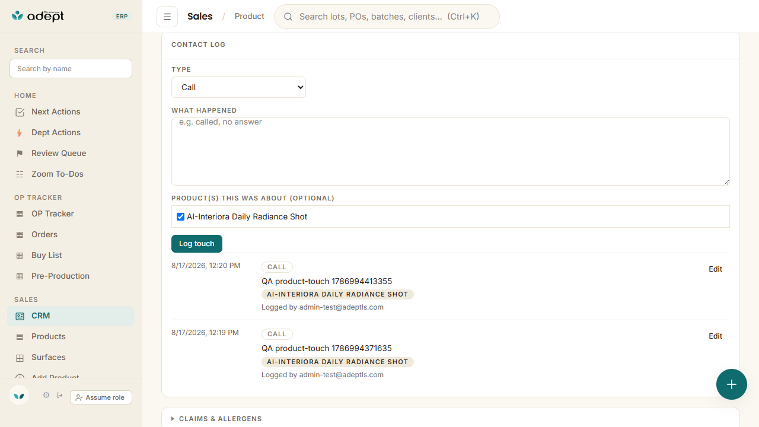Click the Pre-Production grid icon
The height and width of the screenshot is (427, 759).
20,276
